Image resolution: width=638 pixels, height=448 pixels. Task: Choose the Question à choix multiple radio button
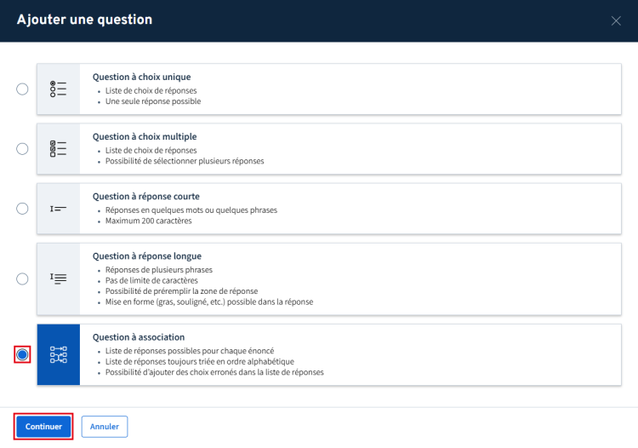coord(22,148)
